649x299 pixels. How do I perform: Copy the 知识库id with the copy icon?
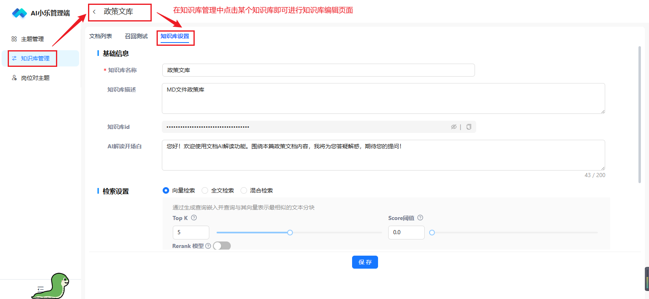469,127
